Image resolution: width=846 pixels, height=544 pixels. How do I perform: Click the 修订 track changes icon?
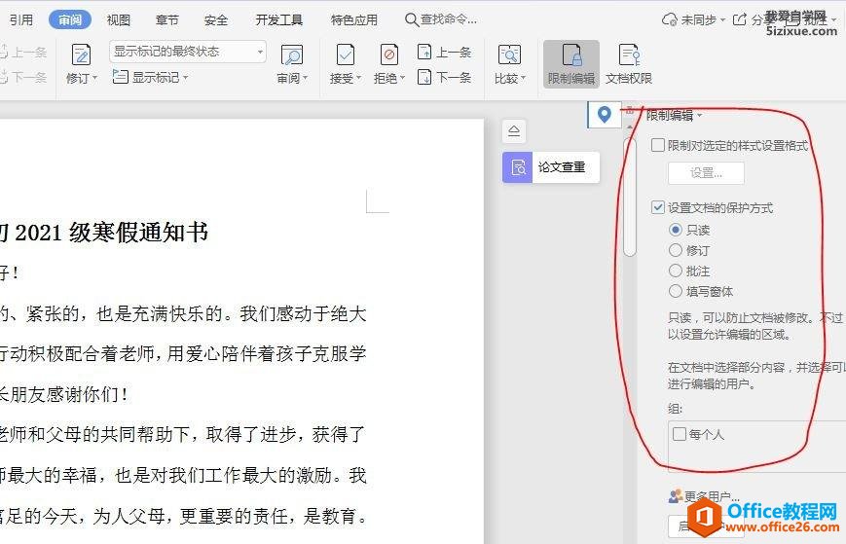82,55
